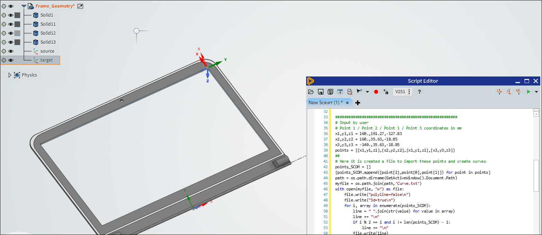
Task: Click the camera hole on the laptop frame
Action: 122,101
